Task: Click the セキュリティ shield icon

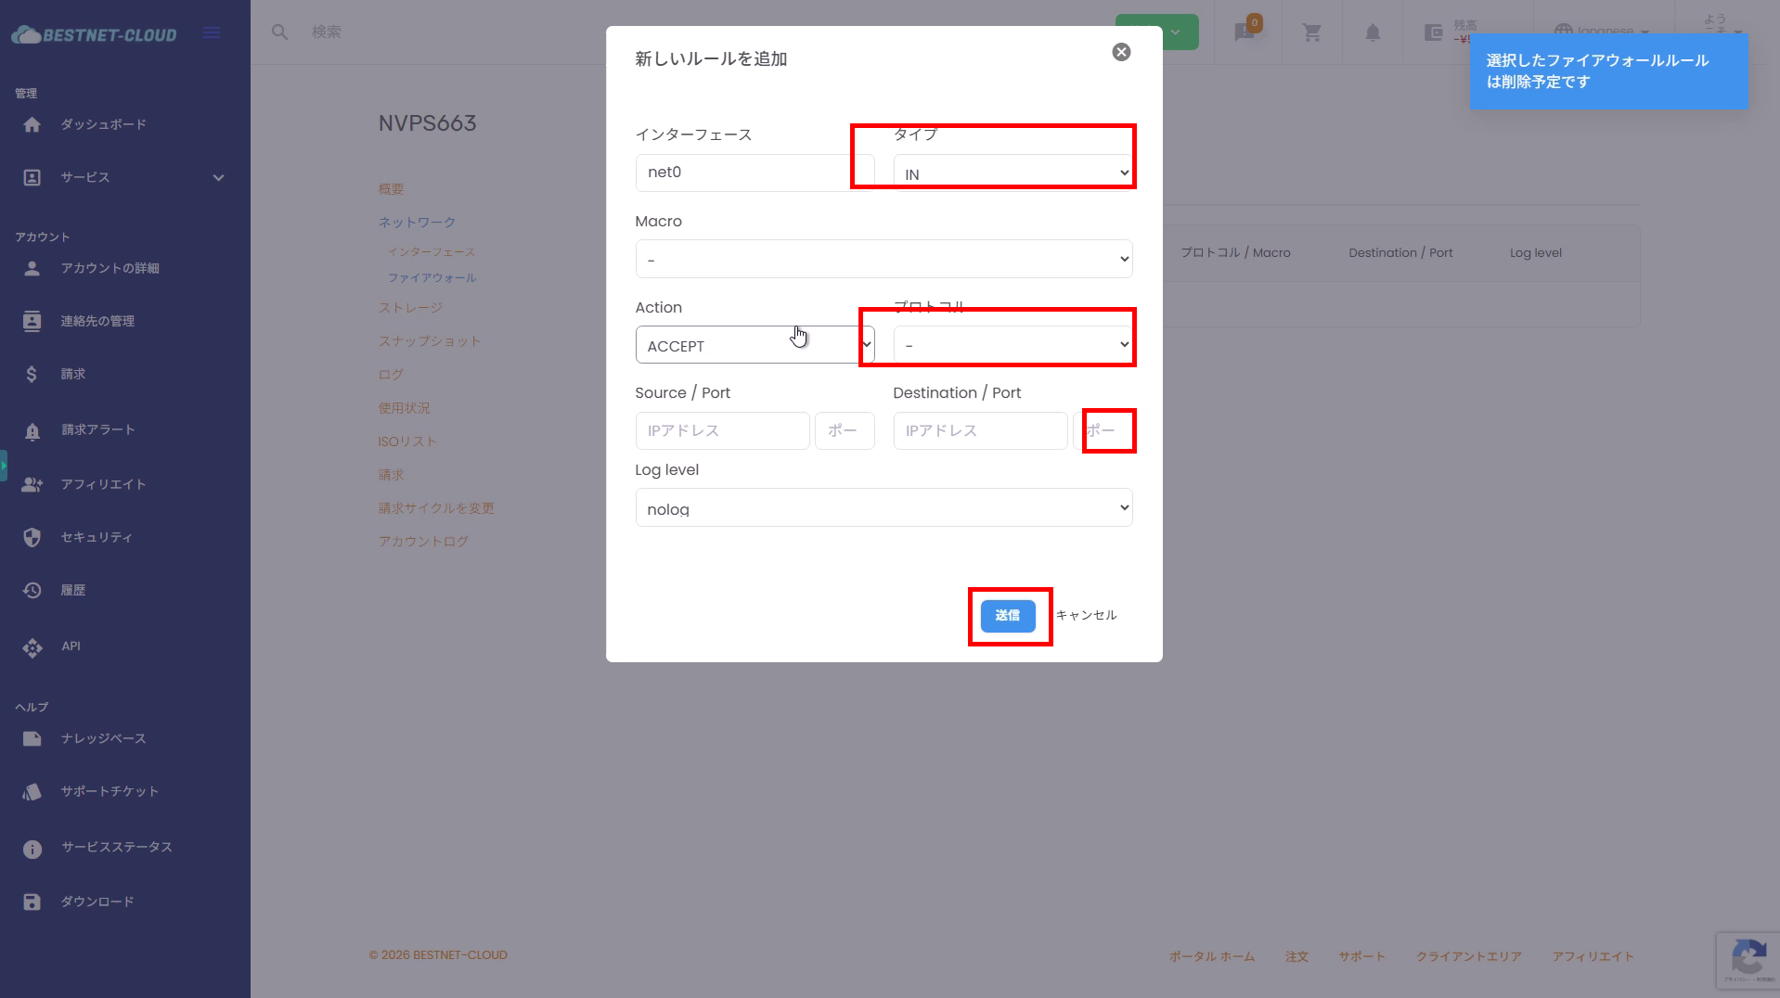Action: tap(32, 538)
